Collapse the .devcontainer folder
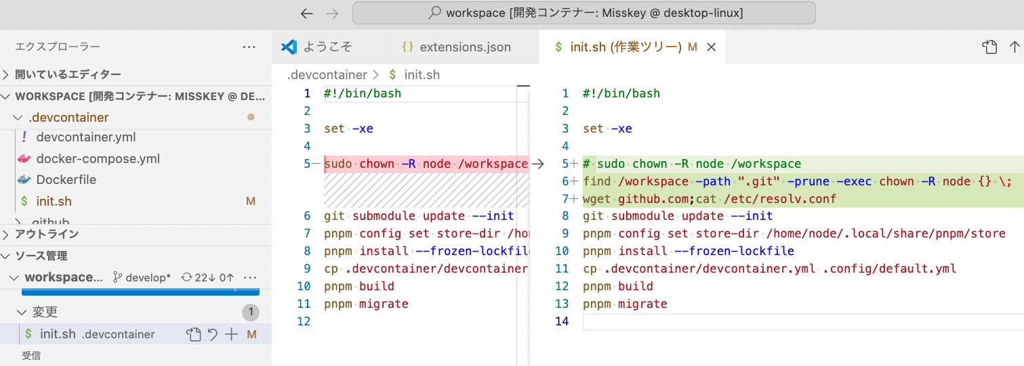 (x=136, y=117)
